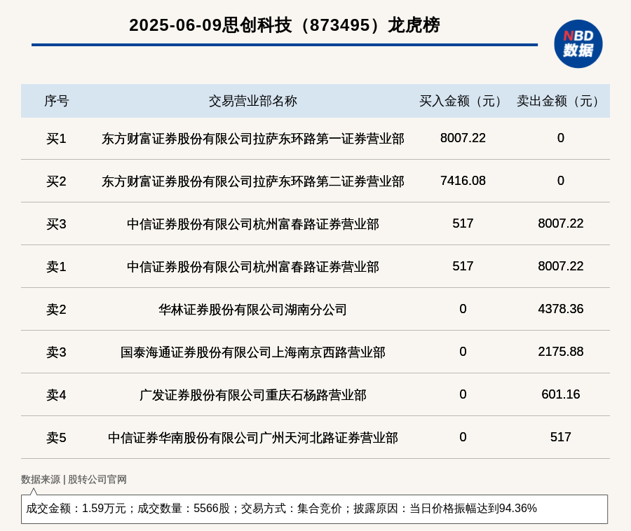Select the title 2025-06-09思创科技（873495）龙虎榜

(285, 25)
